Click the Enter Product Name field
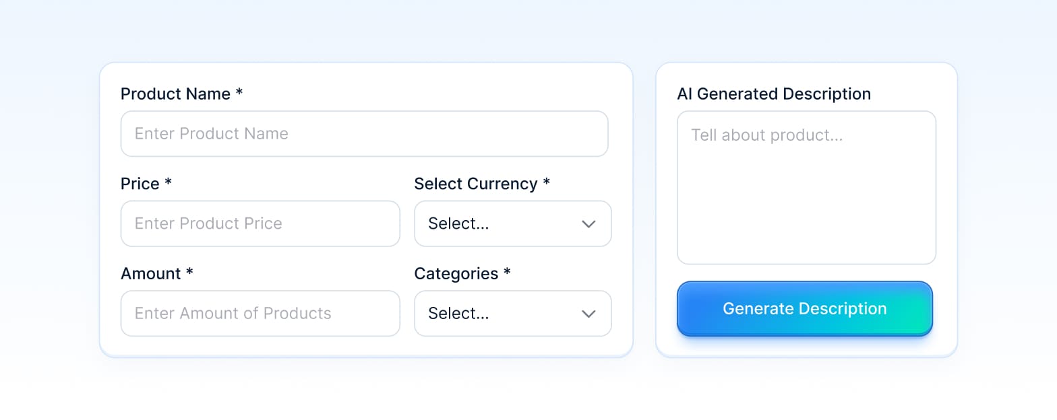The width and height of the screenshot is (1057, 420). (x=364, y=134)
